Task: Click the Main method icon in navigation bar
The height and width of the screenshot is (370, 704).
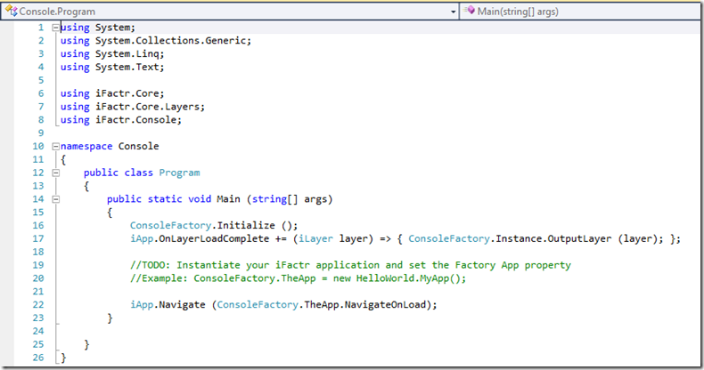Action: [x=469, y=11]
